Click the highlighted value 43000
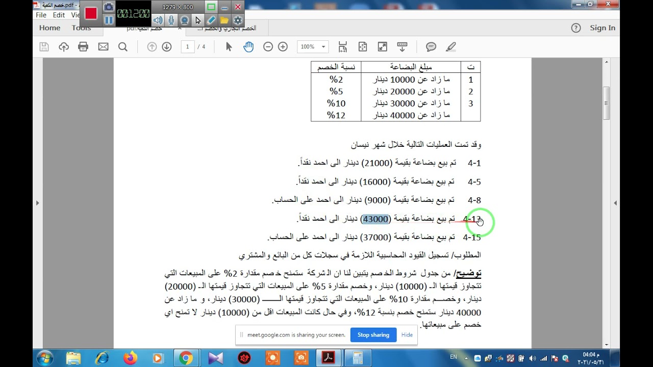Image resolution: width=653 pixels, height=367 pixels. pyautogui.click(x=375, y=219)
